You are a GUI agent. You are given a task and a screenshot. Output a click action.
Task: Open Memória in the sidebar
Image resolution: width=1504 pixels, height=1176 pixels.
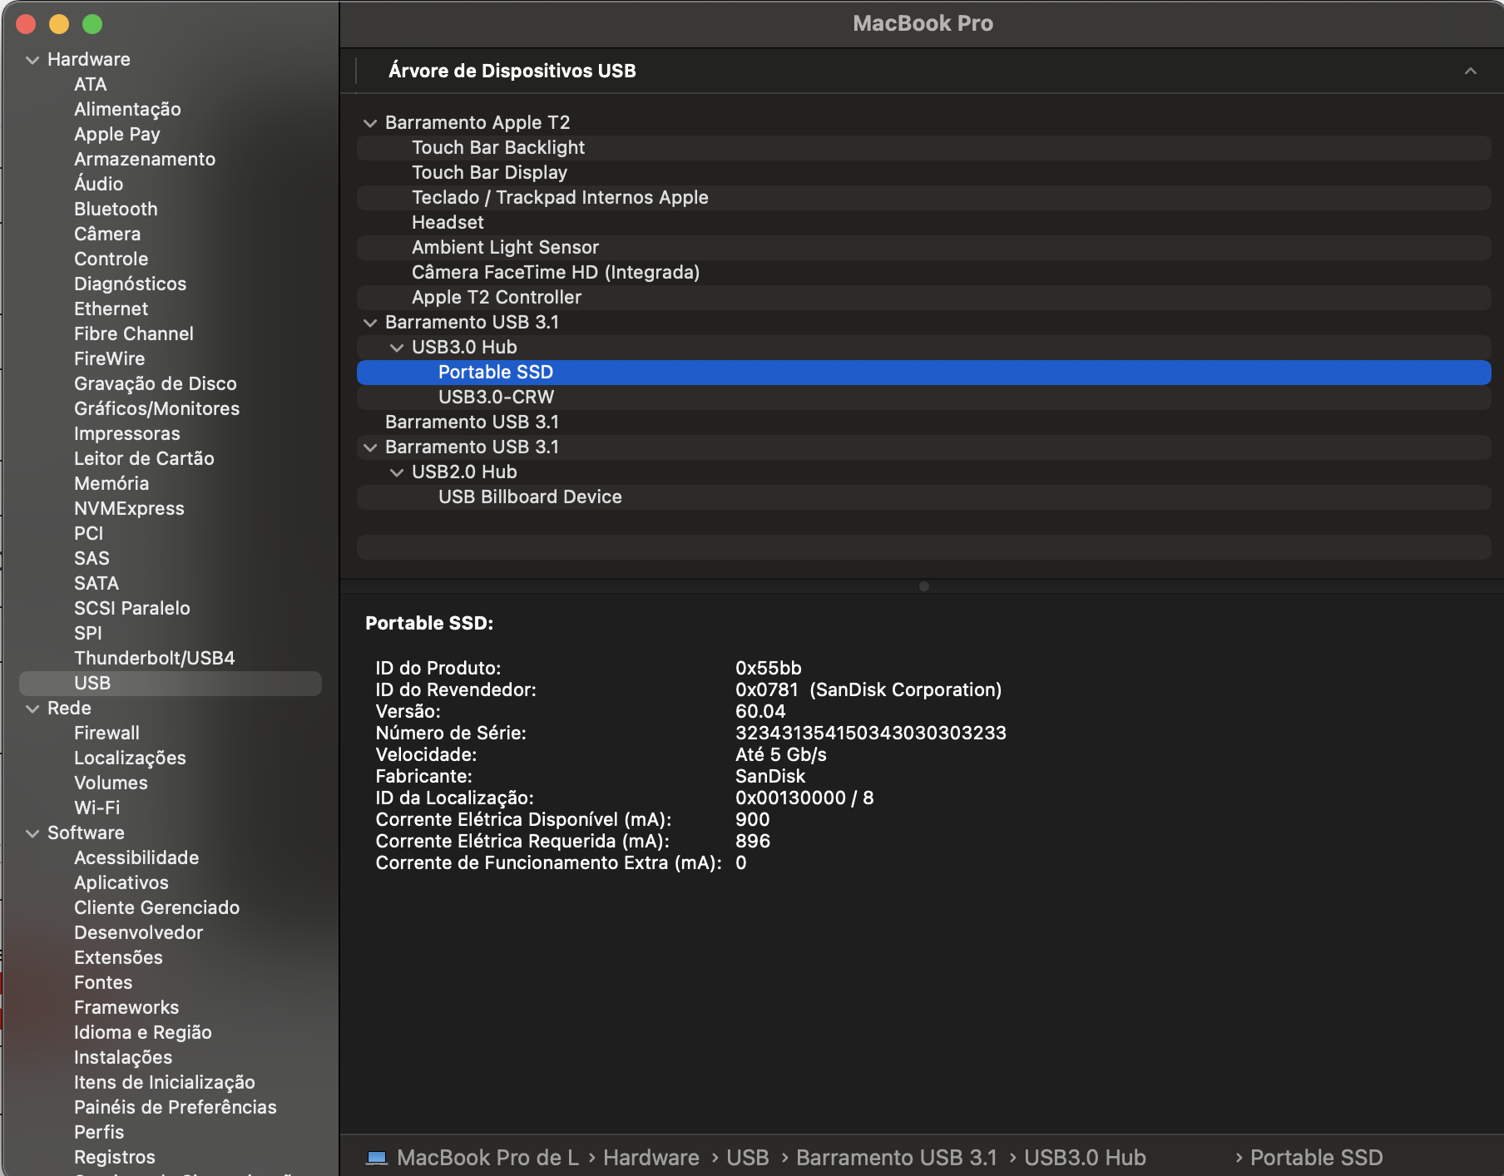tap(111, 483)
